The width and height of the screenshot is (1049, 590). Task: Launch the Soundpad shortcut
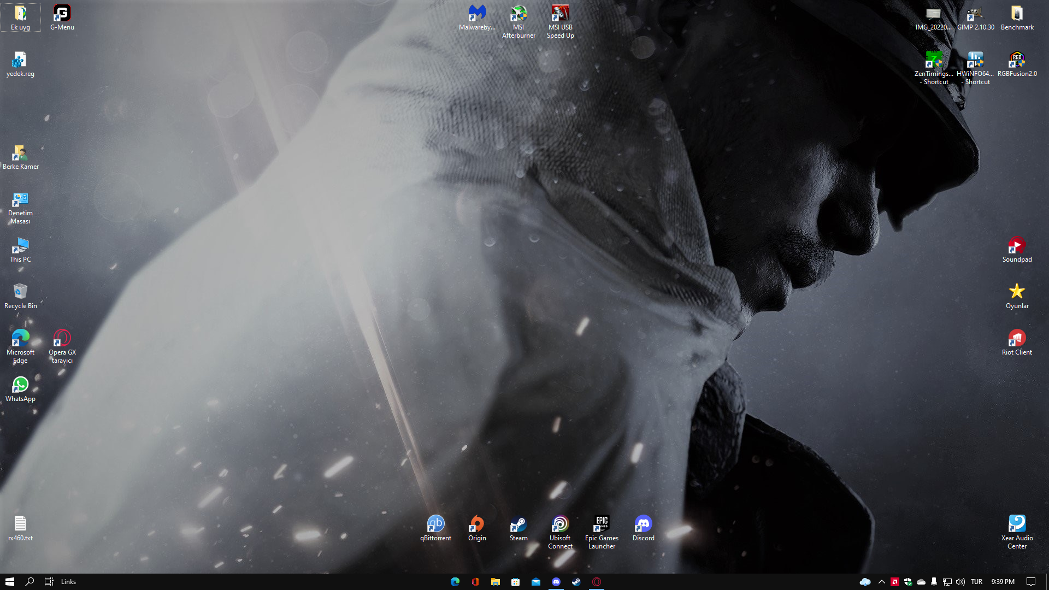point(1017,250)
